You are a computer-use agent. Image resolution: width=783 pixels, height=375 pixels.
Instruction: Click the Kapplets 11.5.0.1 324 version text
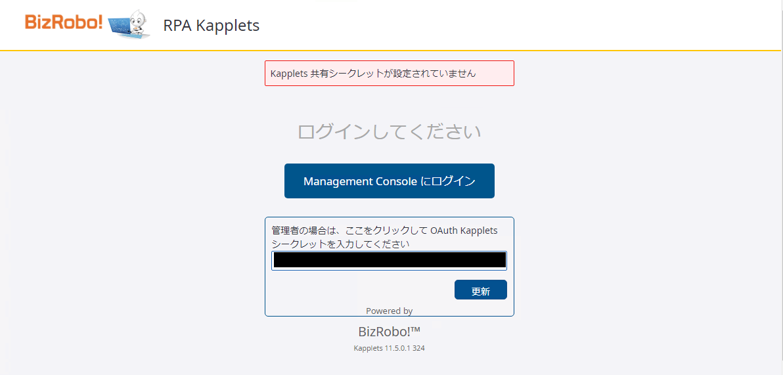coord(389,348)
